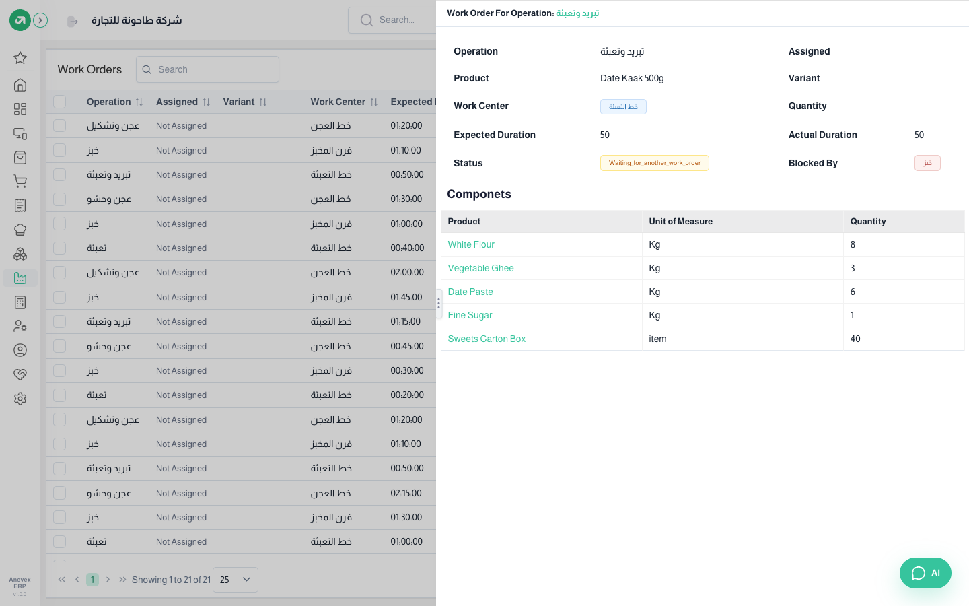Open the Sweets Carton Box component link
The height and width of the screenshot is (606, 969).
pos(487,339)
